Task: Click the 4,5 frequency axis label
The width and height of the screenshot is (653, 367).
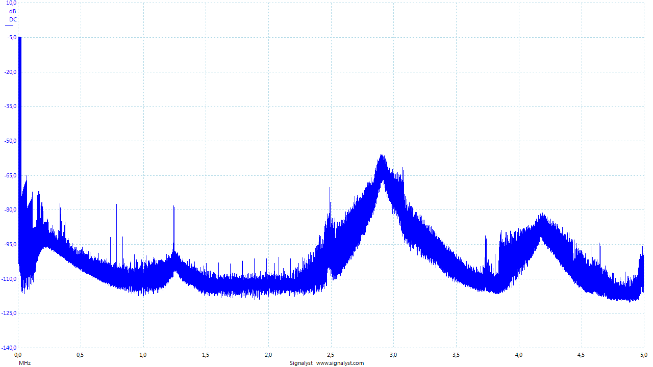Action: click(581, 354)
